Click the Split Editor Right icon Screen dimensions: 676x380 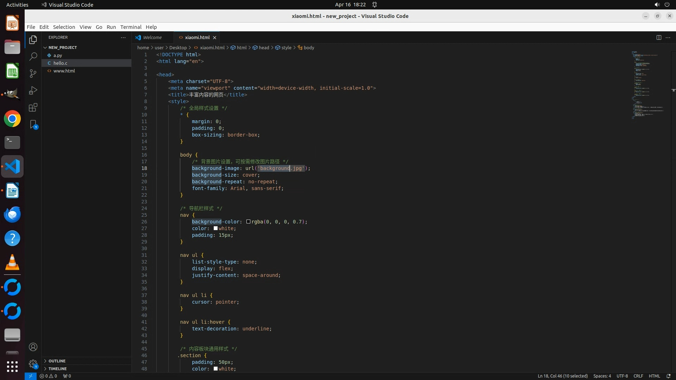(x=658, y=37)
